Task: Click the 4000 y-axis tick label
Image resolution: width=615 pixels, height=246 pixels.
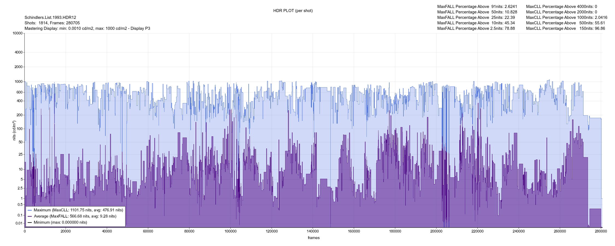Action: (19, 52)
